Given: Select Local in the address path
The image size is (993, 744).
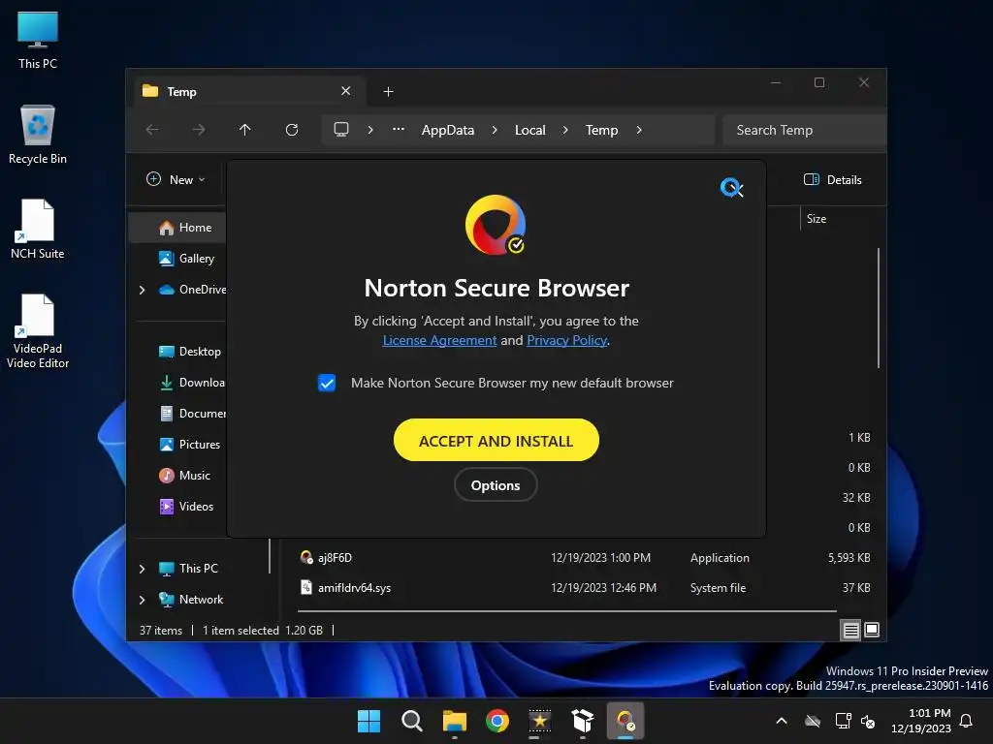Looking at the screenshot, I should pyautogui.click(x=530, y=130).
